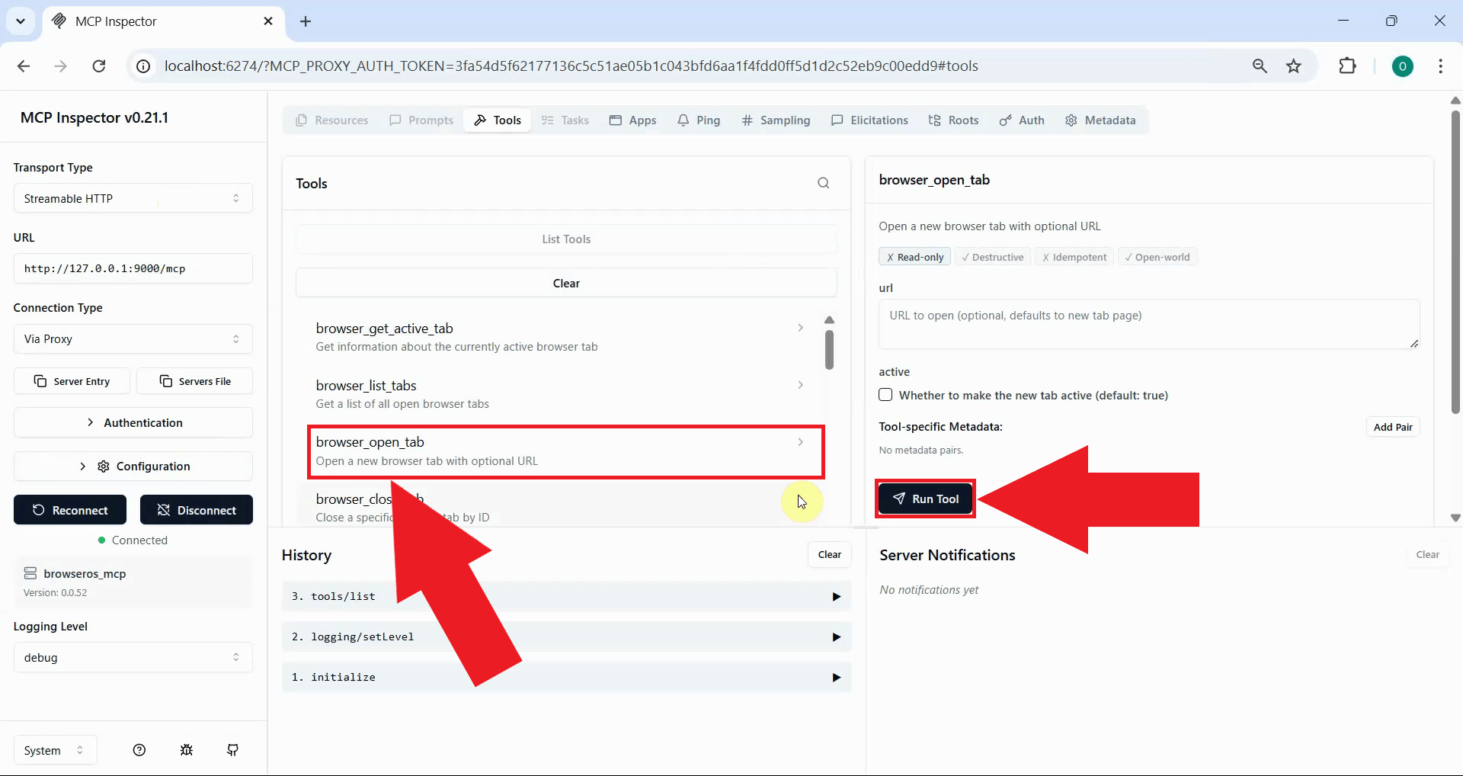Image resolution: width=1463 pixels, height=776 pixels.
Task: Switch to the Tasks tab
Action: tap(565, 120)
